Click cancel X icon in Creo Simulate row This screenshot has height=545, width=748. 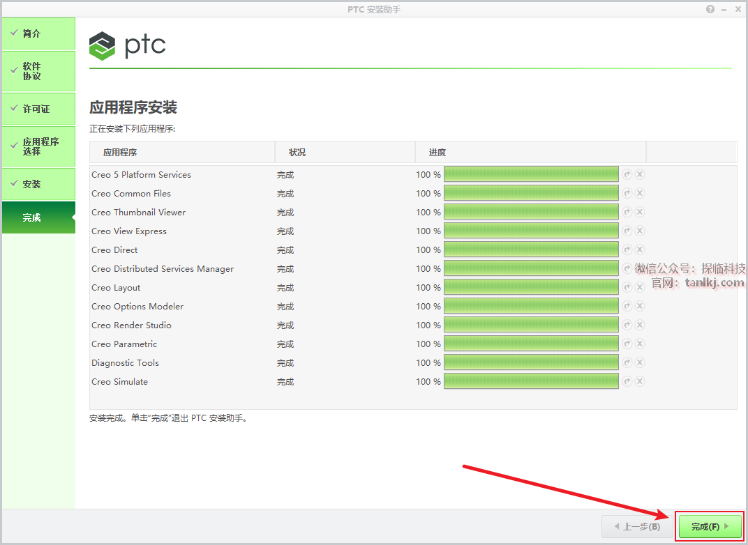pos(640,381)
